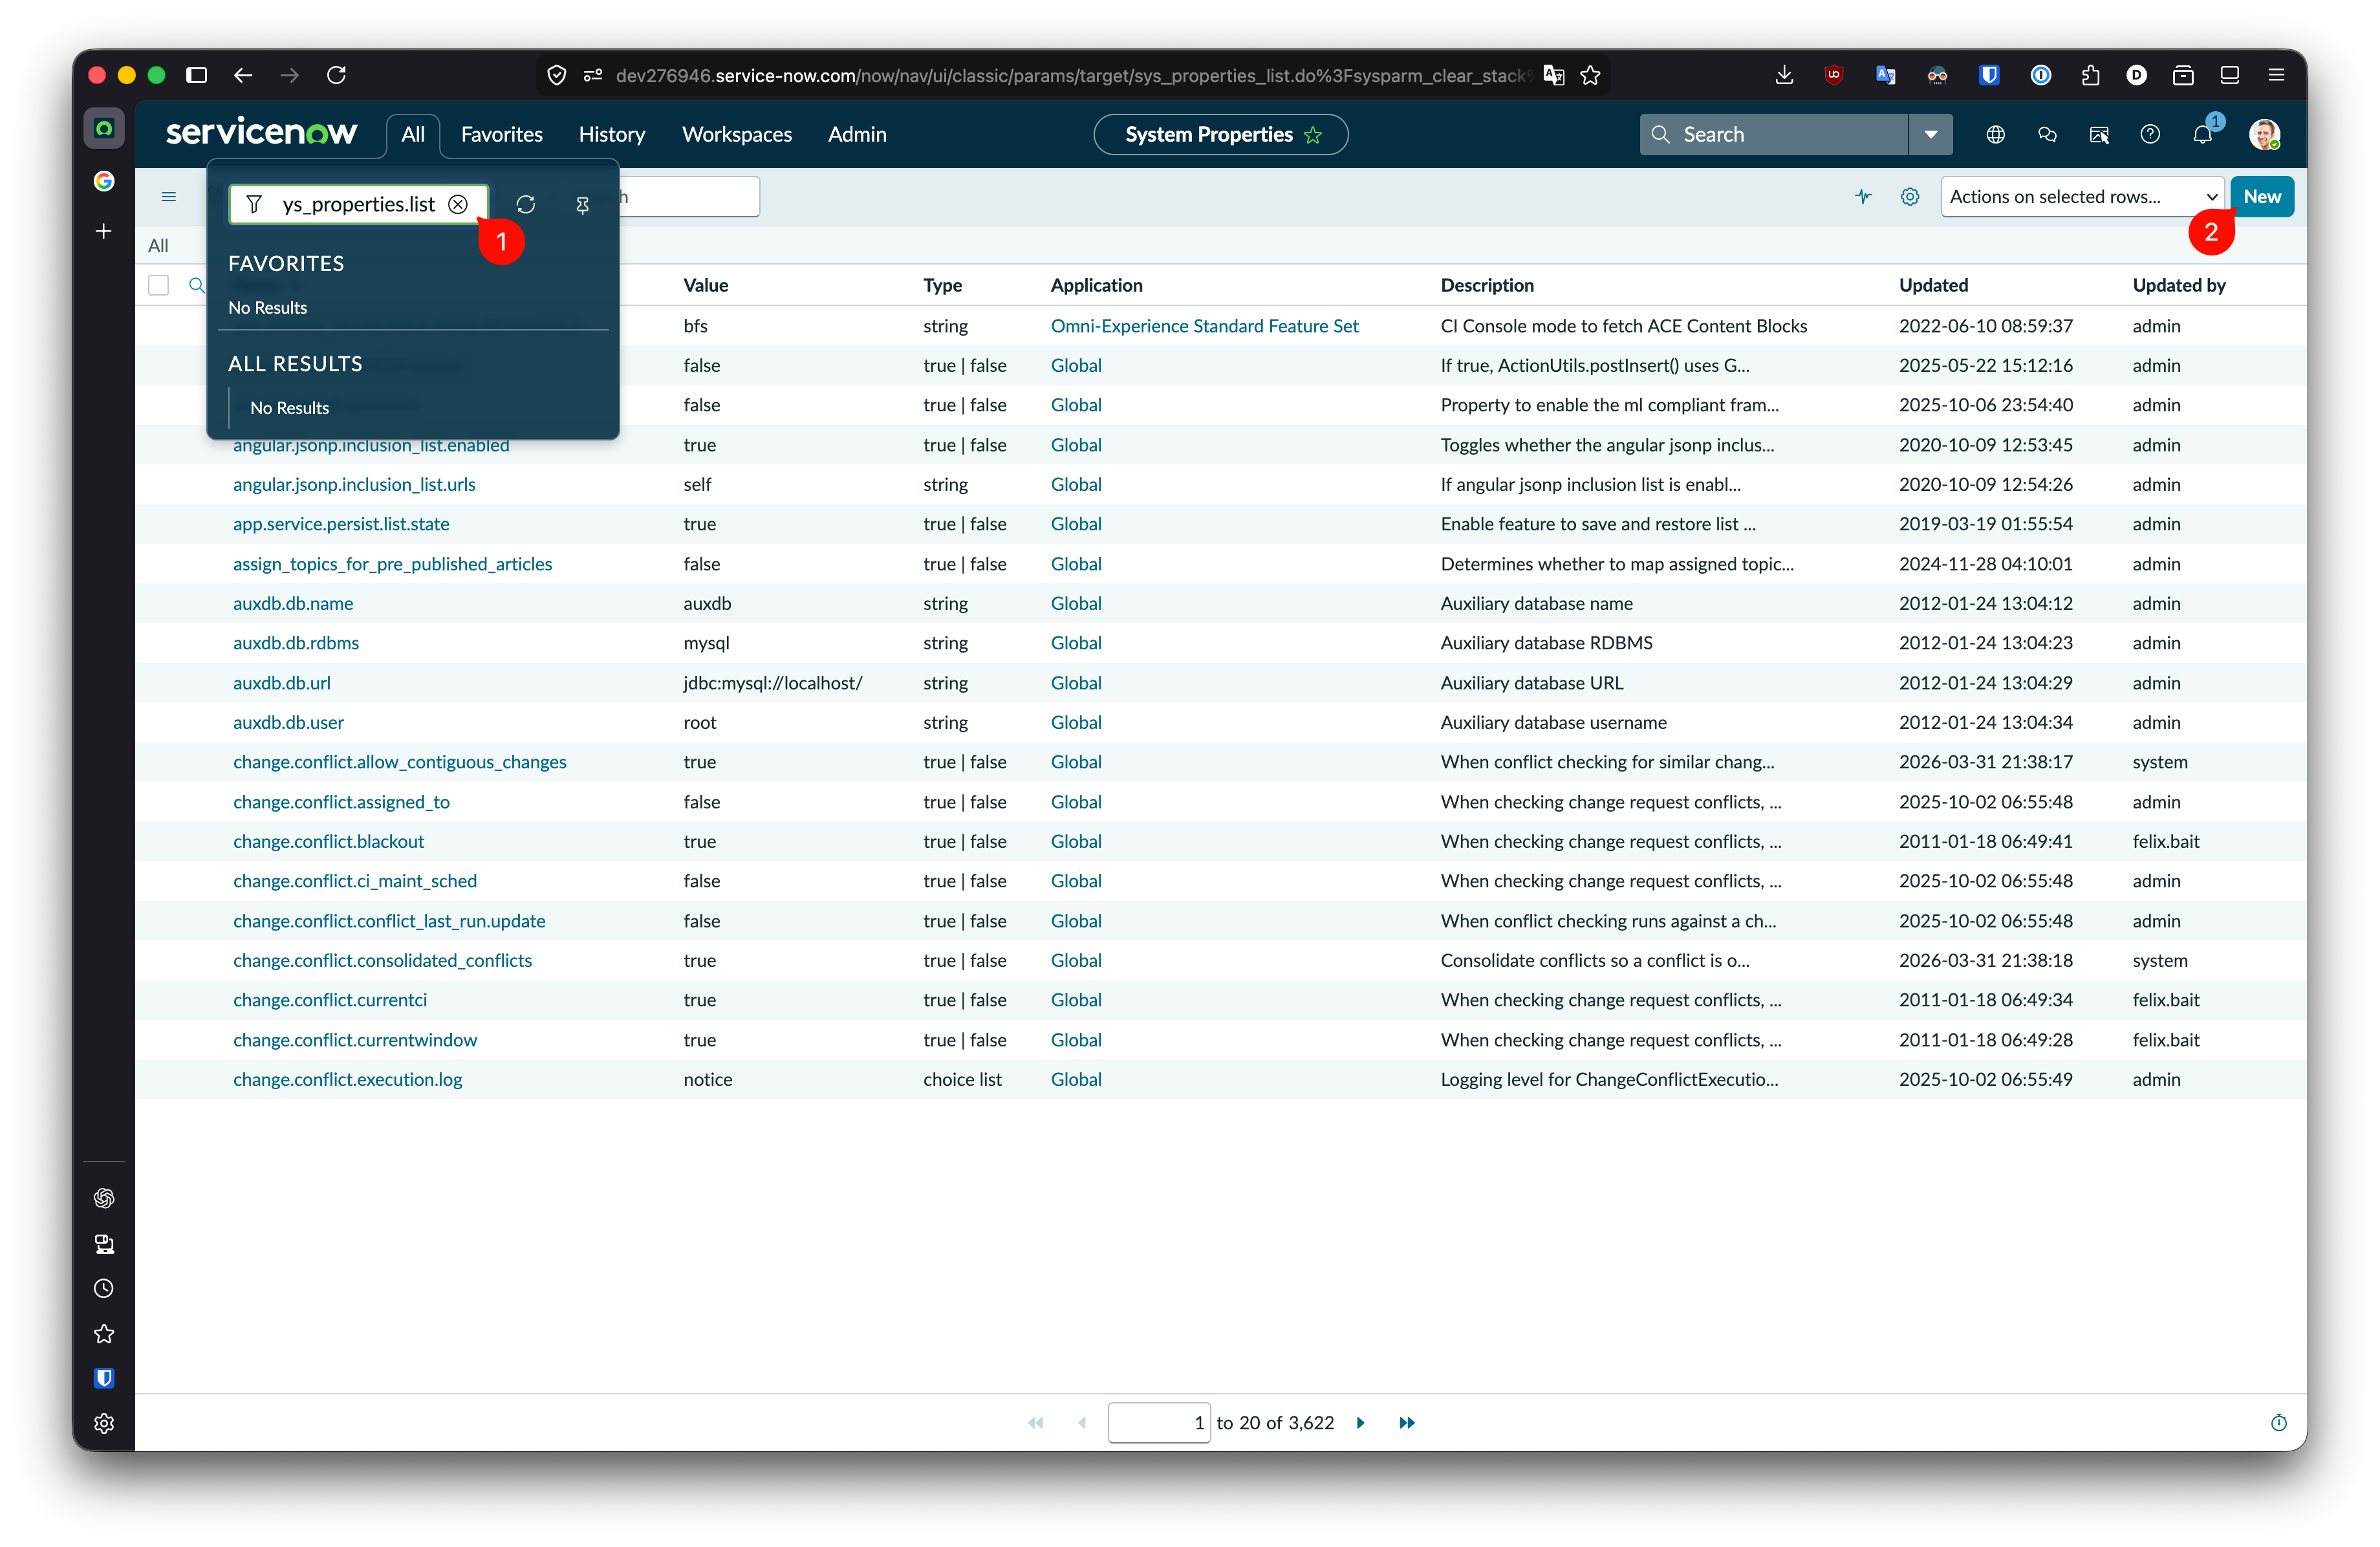The height and width of the screenshot is (1547, 2380).
Task: Open the user avatar menu
Action: (2264, 134)
